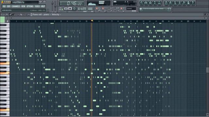Click the orange playhead marker on timeline
Viewport: 209px width, 117px height.
[92, 21]
